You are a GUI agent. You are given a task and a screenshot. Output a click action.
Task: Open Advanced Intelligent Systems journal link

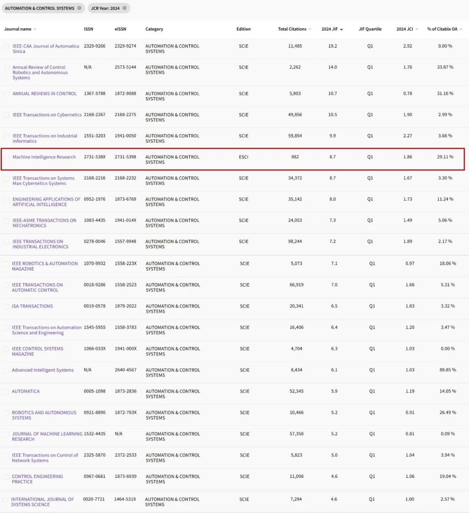43,370
